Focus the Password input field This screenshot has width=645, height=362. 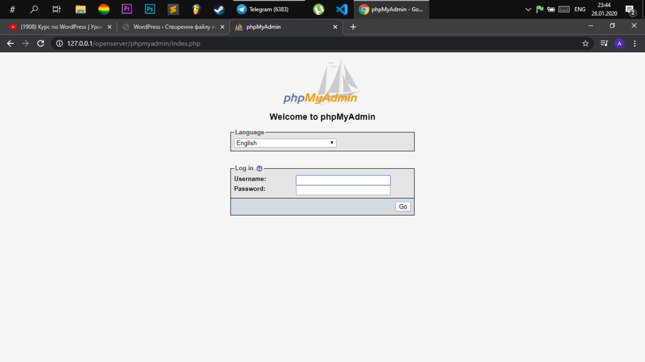point(343,190)
